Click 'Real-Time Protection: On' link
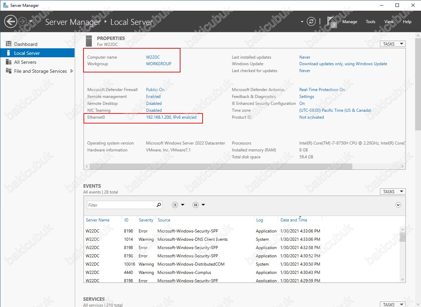 tap(322, 90)
